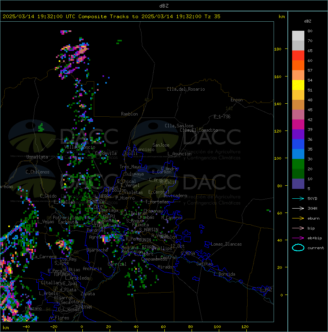Click the white 30HM arrow in legend
Screen dimensions: 328x332
298,208
